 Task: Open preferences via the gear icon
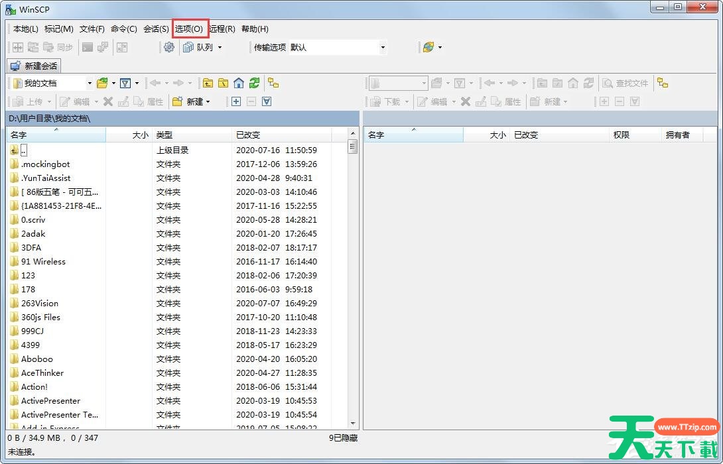click(169, 47)
